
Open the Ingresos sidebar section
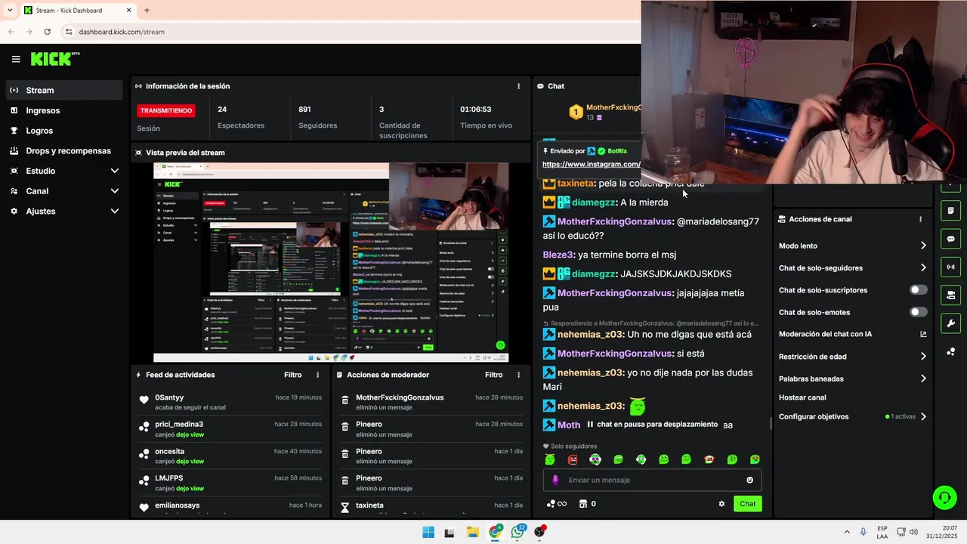click(x=63, y=110)
